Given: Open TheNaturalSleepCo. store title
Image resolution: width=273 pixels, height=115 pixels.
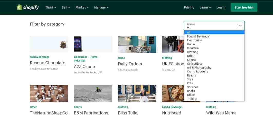Looking at the screenshot, I should pos(49,113).
